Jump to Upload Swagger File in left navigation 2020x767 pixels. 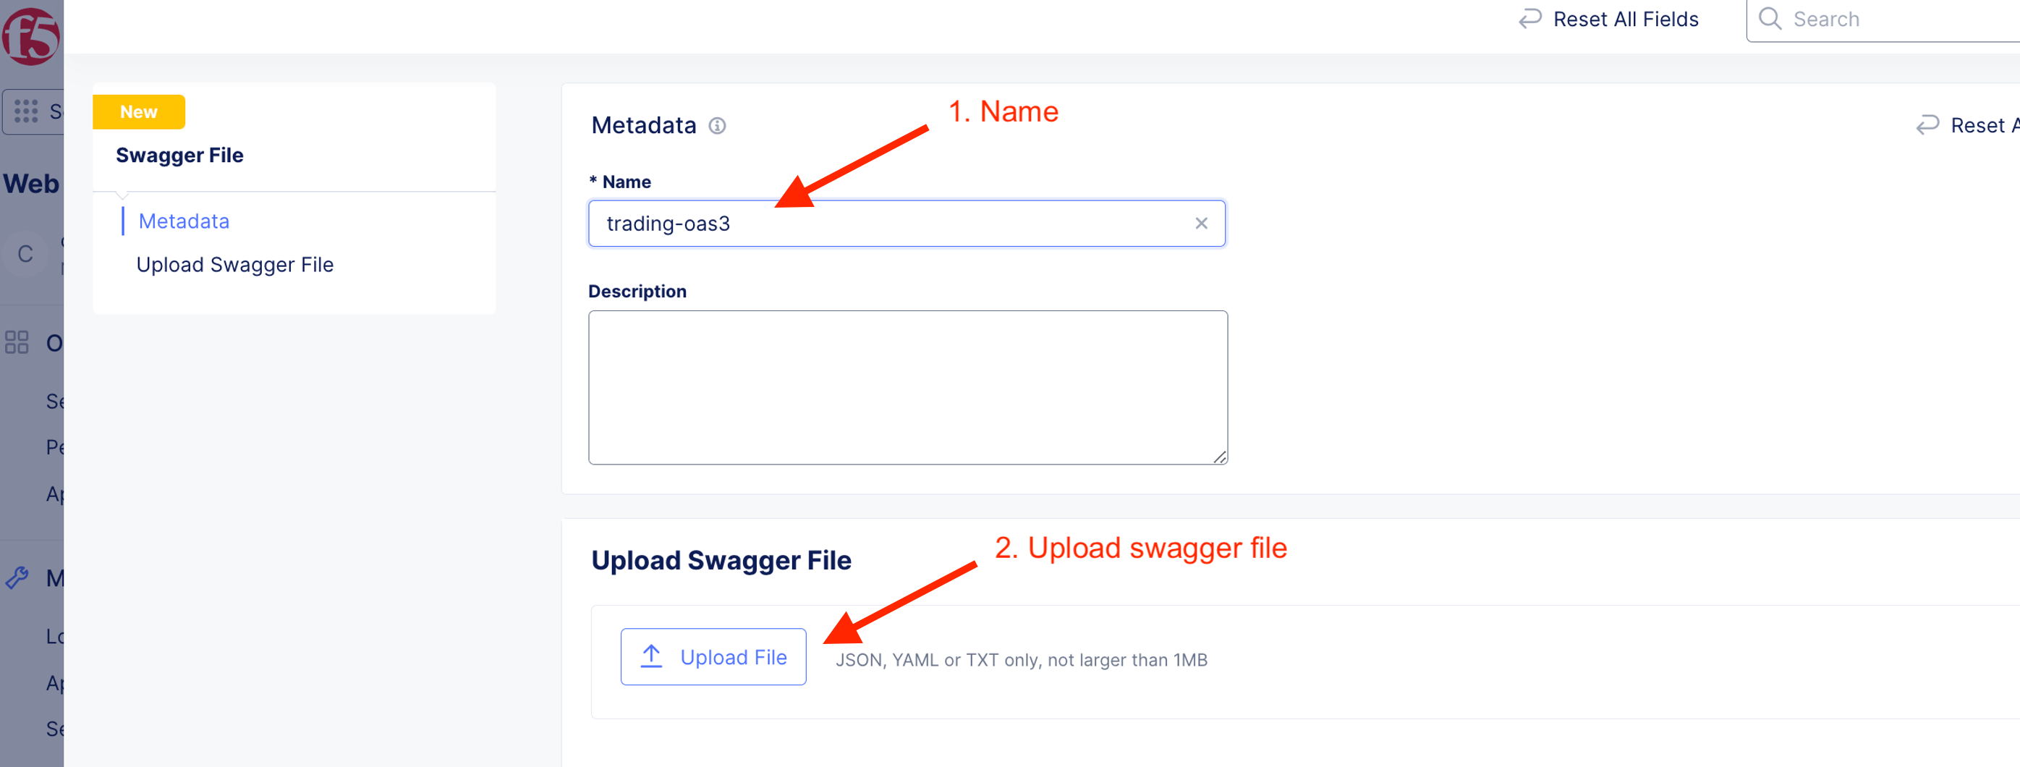(x=234, y=265)
